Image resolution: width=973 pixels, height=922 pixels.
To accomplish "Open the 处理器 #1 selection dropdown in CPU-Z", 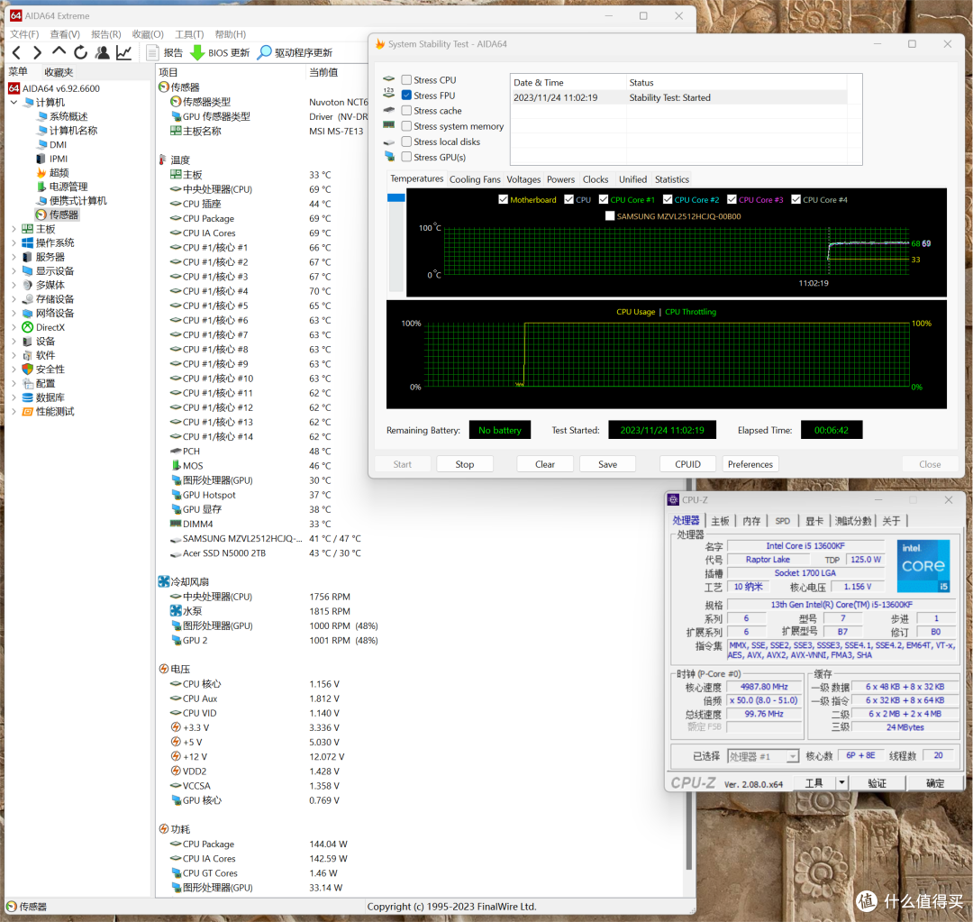I will [x=793, y=756].
